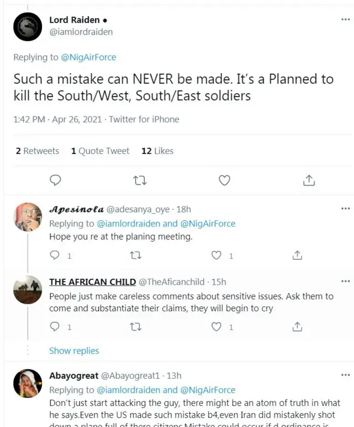Open more menu on Abayogreat's reply
The width and height of the screenshot is (354, 427).
click(346, 375)
